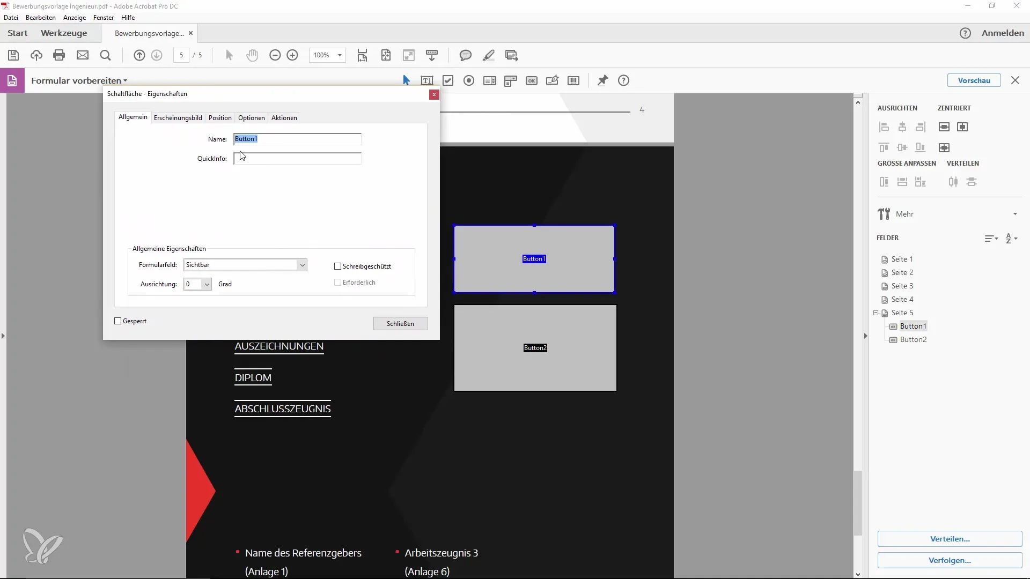
Task: Upload file to cloud icon
Action: click(36, 55)
